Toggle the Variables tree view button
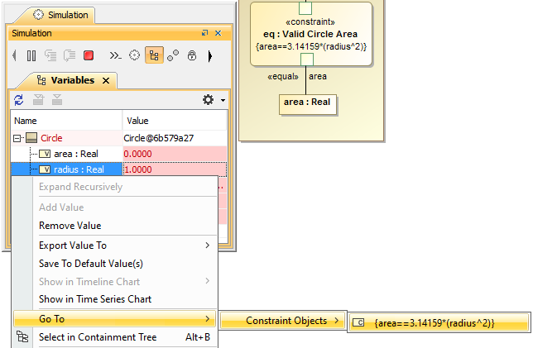This screenshot has width=533, height=348. [153, 55]
